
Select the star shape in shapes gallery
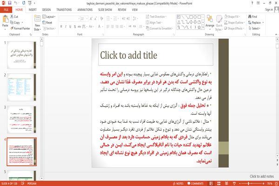[x=199, y=28]
